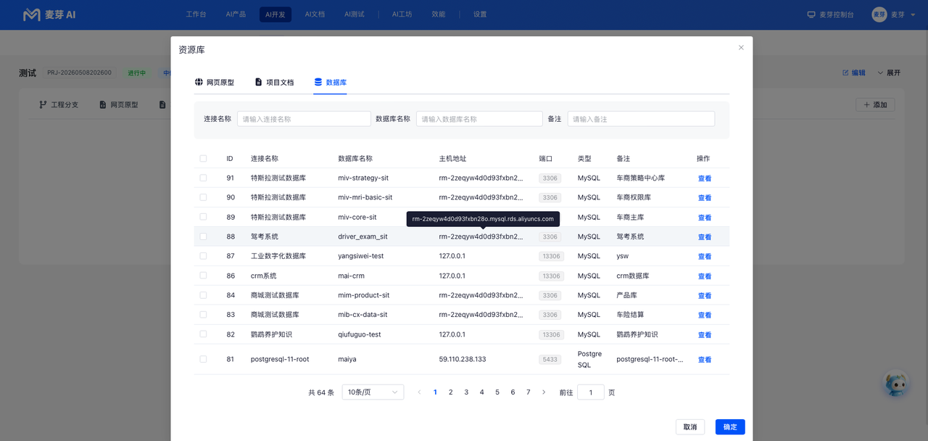Click the document icon of 项目文档 tab
Viewport: 928px width, 441px height.
[258, 82]
